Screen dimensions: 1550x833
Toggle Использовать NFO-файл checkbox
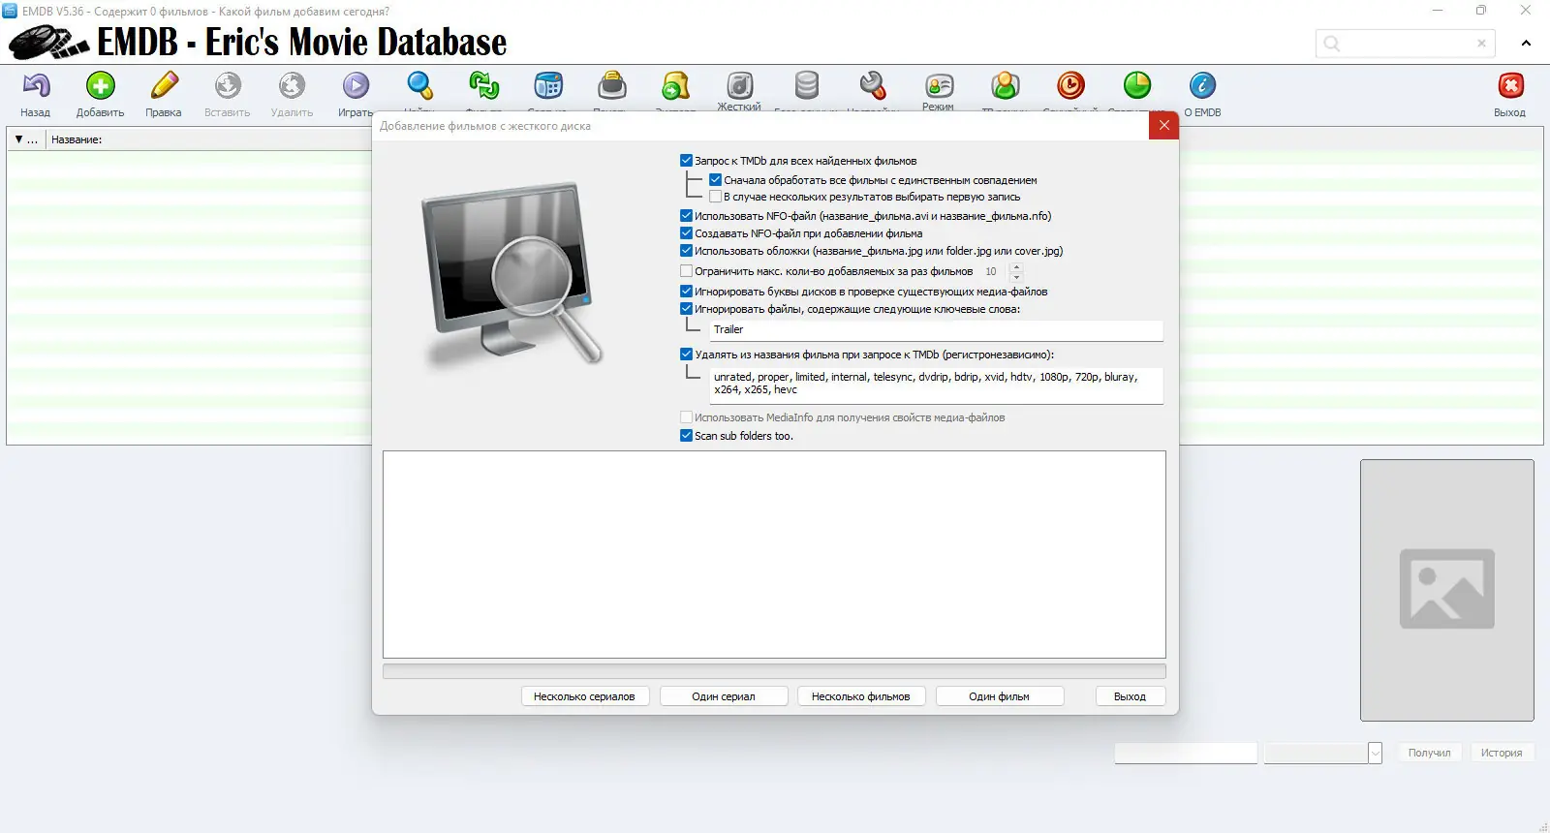[x=687, y=216]
